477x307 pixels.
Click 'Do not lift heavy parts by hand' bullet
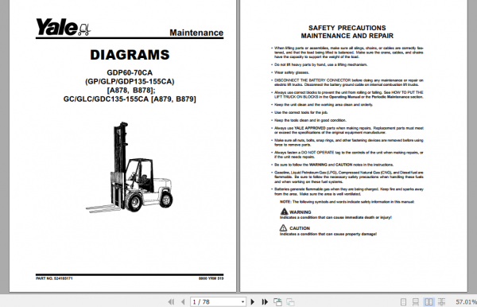(320, 64)
